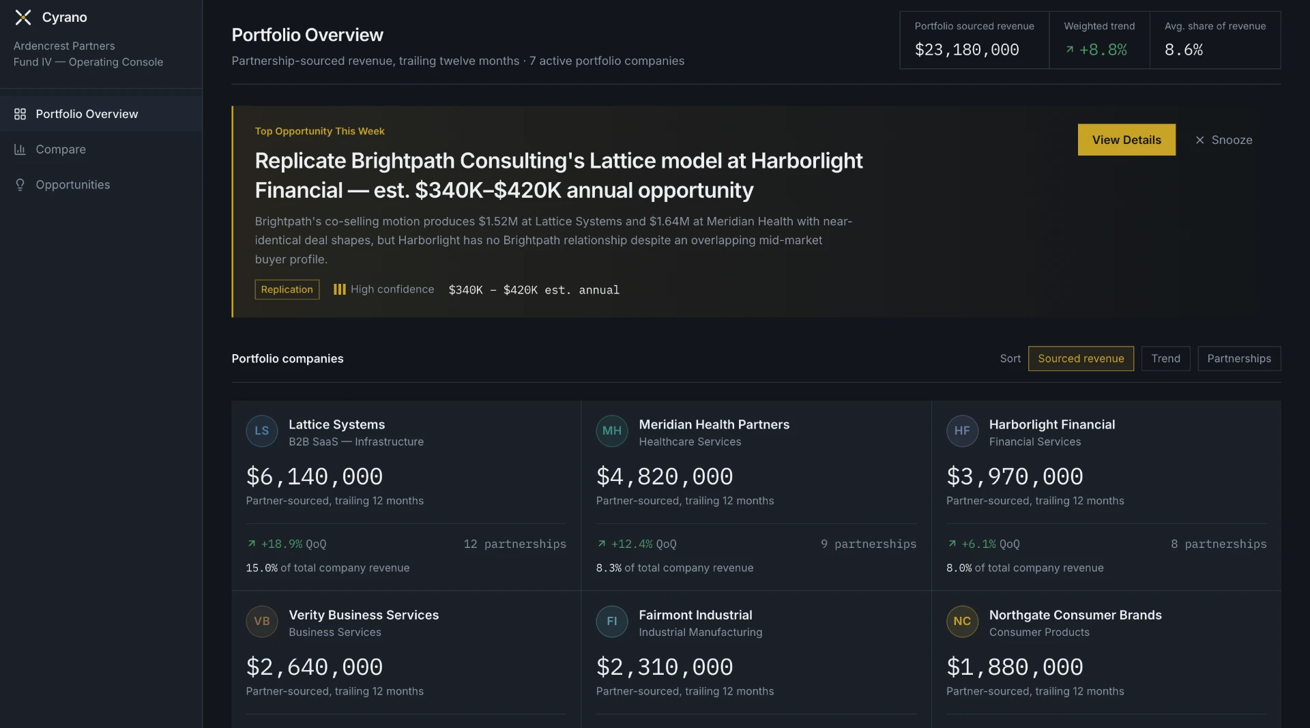This screenshot has width=1310, height=728.
Task: Snooze the top opportunity
Action: point(1223,140)
